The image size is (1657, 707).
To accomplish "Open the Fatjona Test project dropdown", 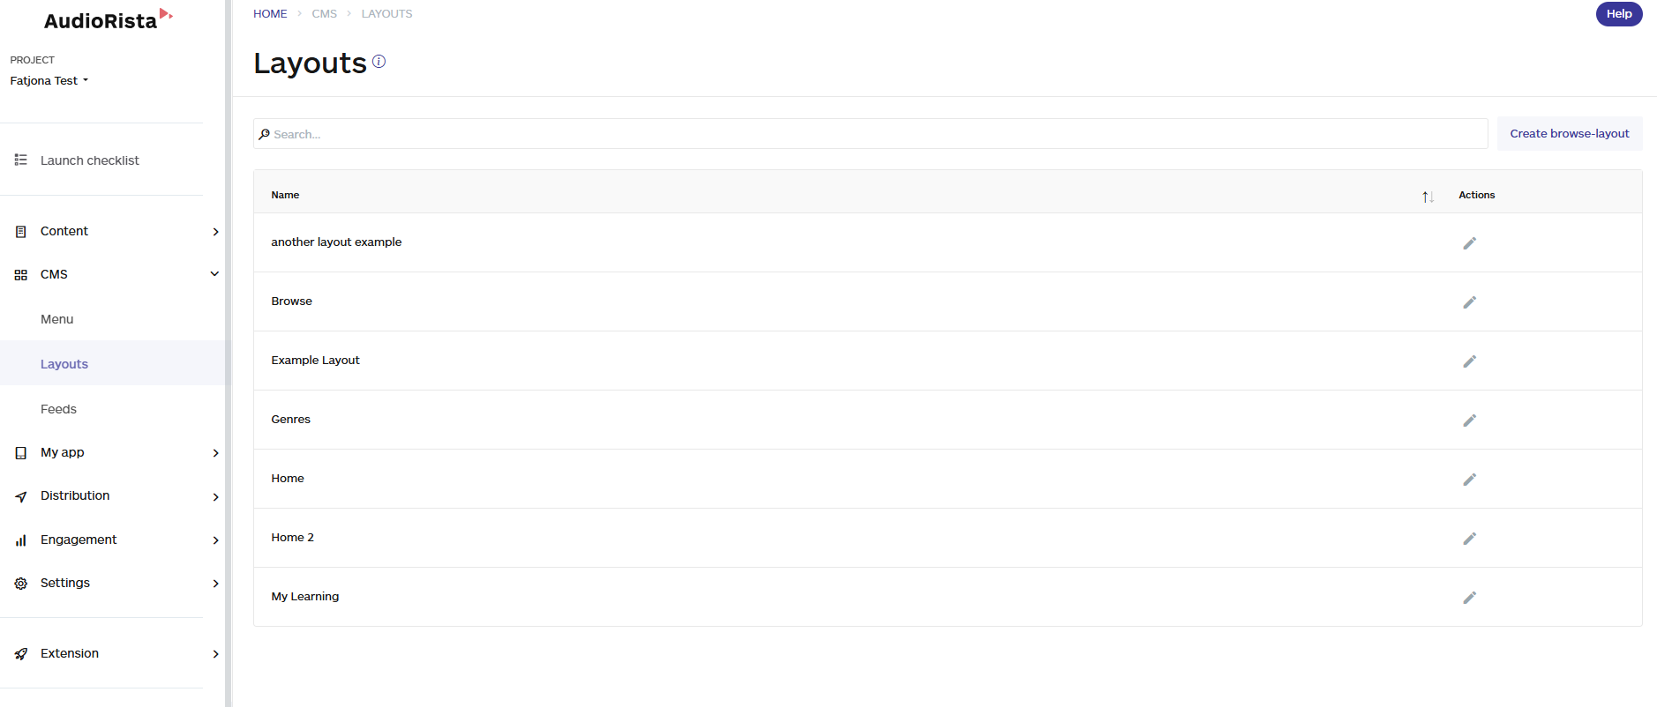I will point(49,80).
